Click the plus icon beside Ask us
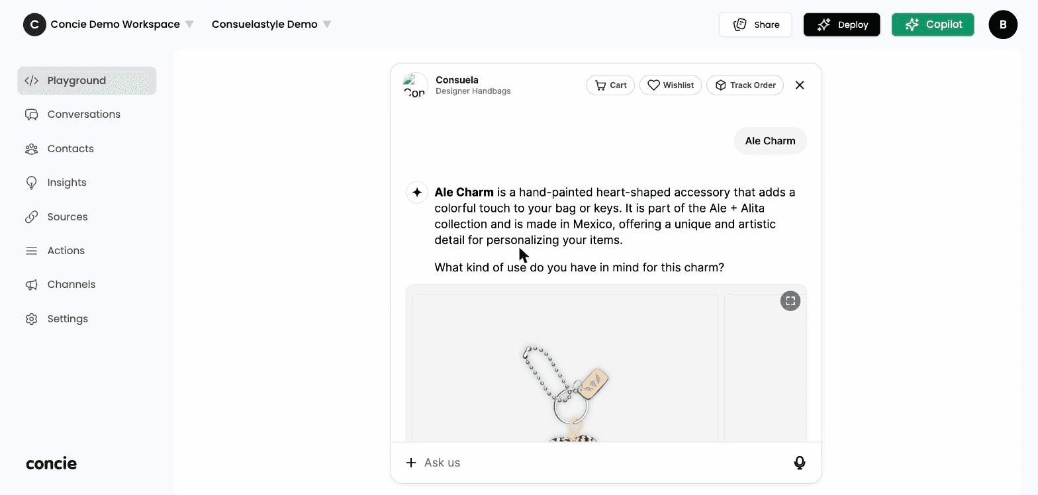Viewport: 1038px width, 495px height. coord(411,463)
